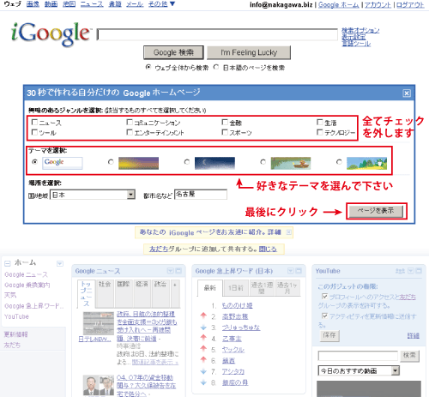Image resolution: width=429 pixels, height=397 pixels.
Task: Click the main Google search input field
Action: 217,34
